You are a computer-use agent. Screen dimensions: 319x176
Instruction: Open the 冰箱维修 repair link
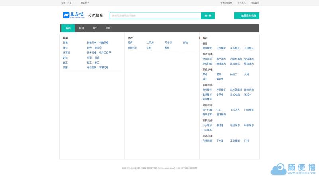(221, 90)
